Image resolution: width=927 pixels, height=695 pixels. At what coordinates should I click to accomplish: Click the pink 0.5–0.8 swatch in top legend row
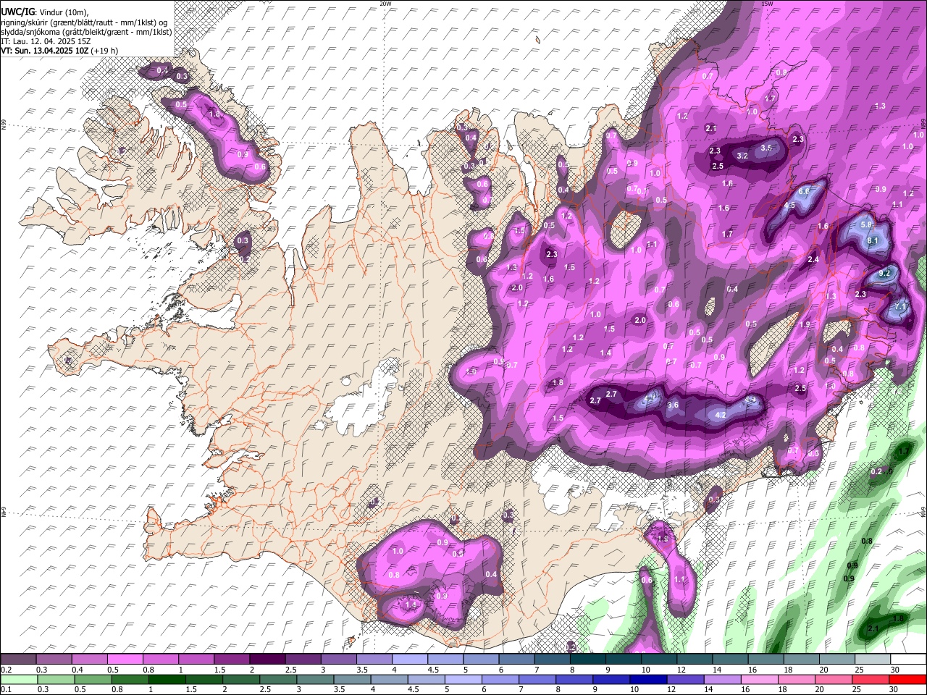[x=125, y=660]
